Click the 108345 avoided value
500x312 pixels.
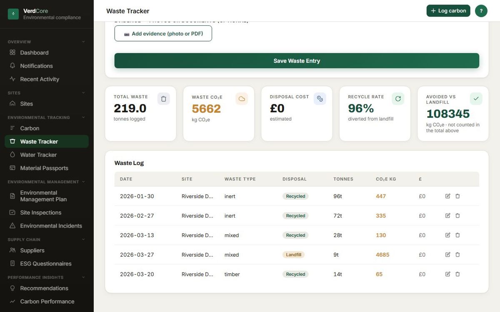(x=448, y=114)
